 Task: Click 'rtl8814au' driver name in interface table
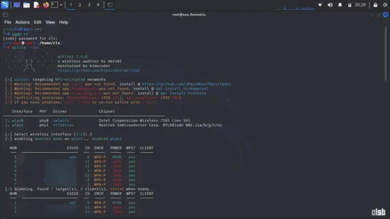coord(63,125)
